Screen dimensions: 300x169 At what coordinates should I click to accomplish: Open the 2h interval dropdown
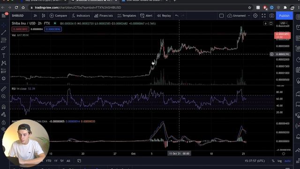click(35, 15)
